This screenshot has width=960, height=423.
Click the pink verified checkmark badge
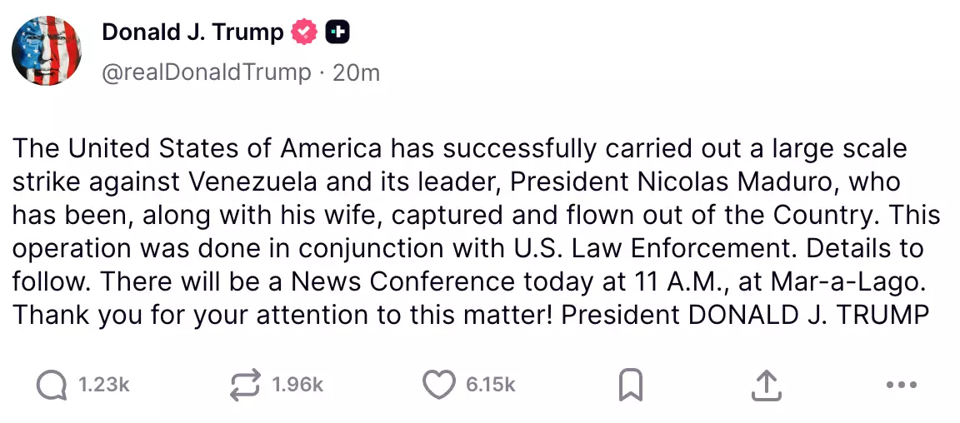click(304, 32)
